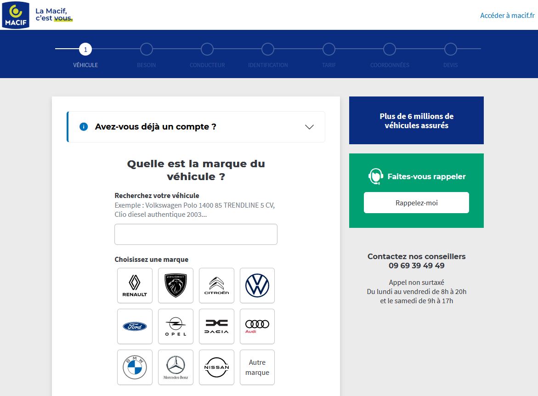Select the Renault brand logo
The image size is (538, 396).
(x=134, y=285)
